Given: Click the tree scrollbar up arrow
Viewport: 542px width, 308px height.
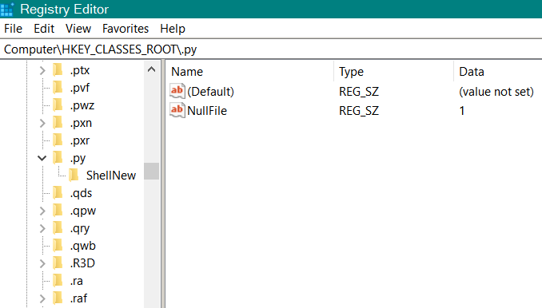Looking at the screenshot, I should [x=151, y=69].
